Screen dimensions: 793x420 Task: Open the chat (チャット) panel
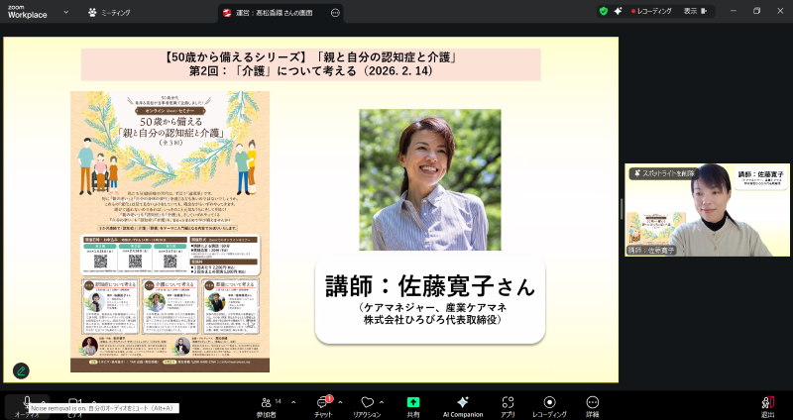325,403
